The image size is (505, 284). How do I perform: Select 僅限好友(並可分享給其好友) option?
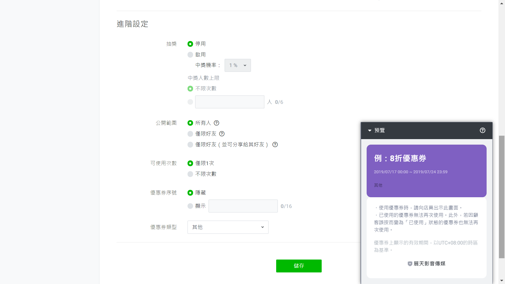click(x=190, y=145)
